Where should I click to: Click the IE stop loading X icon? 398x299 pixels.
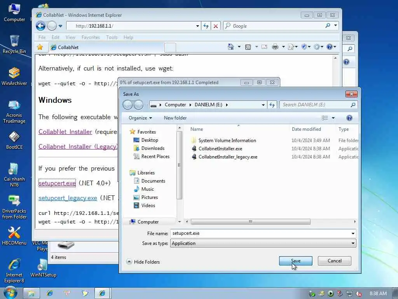click(x=215, y=26)
